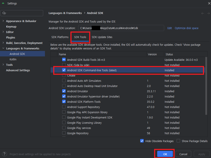Select the CMake row text
This screenshot has height=158, width=211.
click(x=71, y=76)
